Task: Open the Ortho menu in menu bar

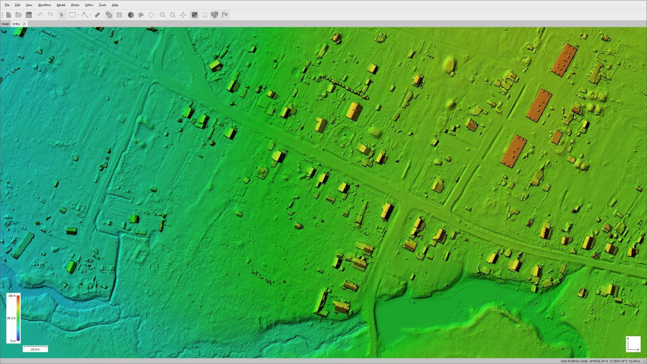Action: [x=89, y=5]
